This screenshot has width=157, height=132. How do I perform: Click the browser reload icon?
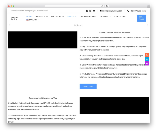pos(102,6)
